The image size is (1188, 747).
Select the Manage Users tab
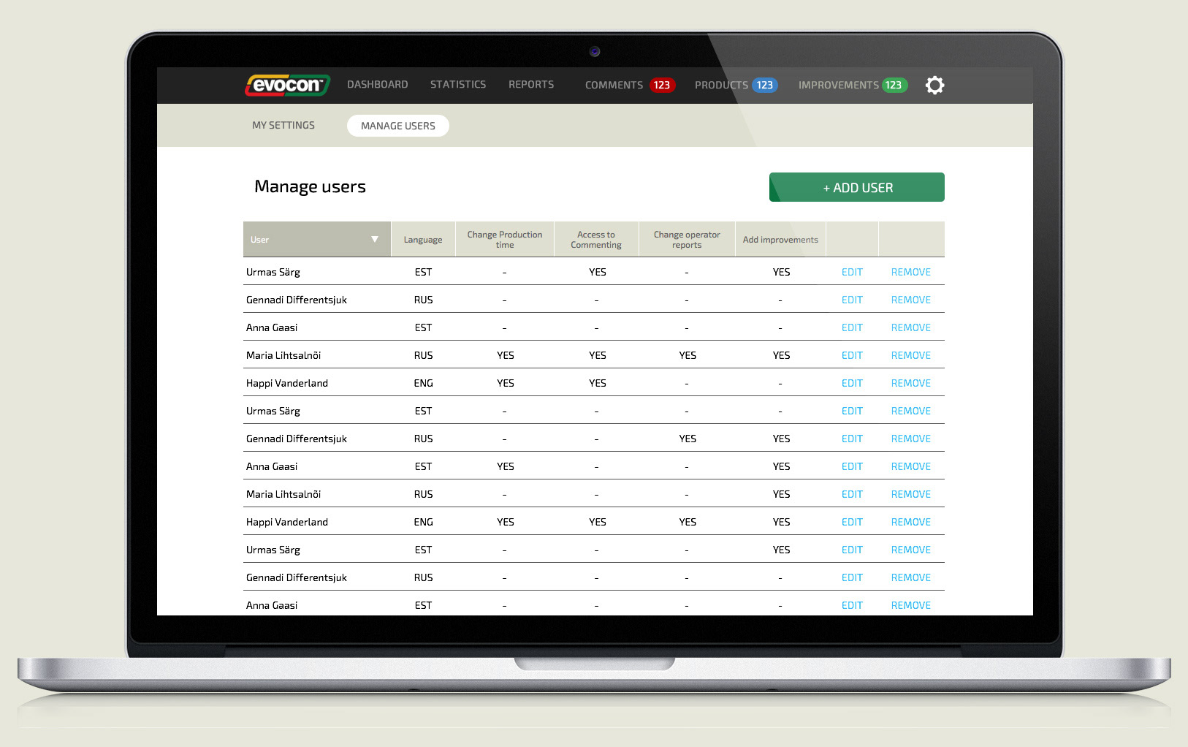click(398, 126)
